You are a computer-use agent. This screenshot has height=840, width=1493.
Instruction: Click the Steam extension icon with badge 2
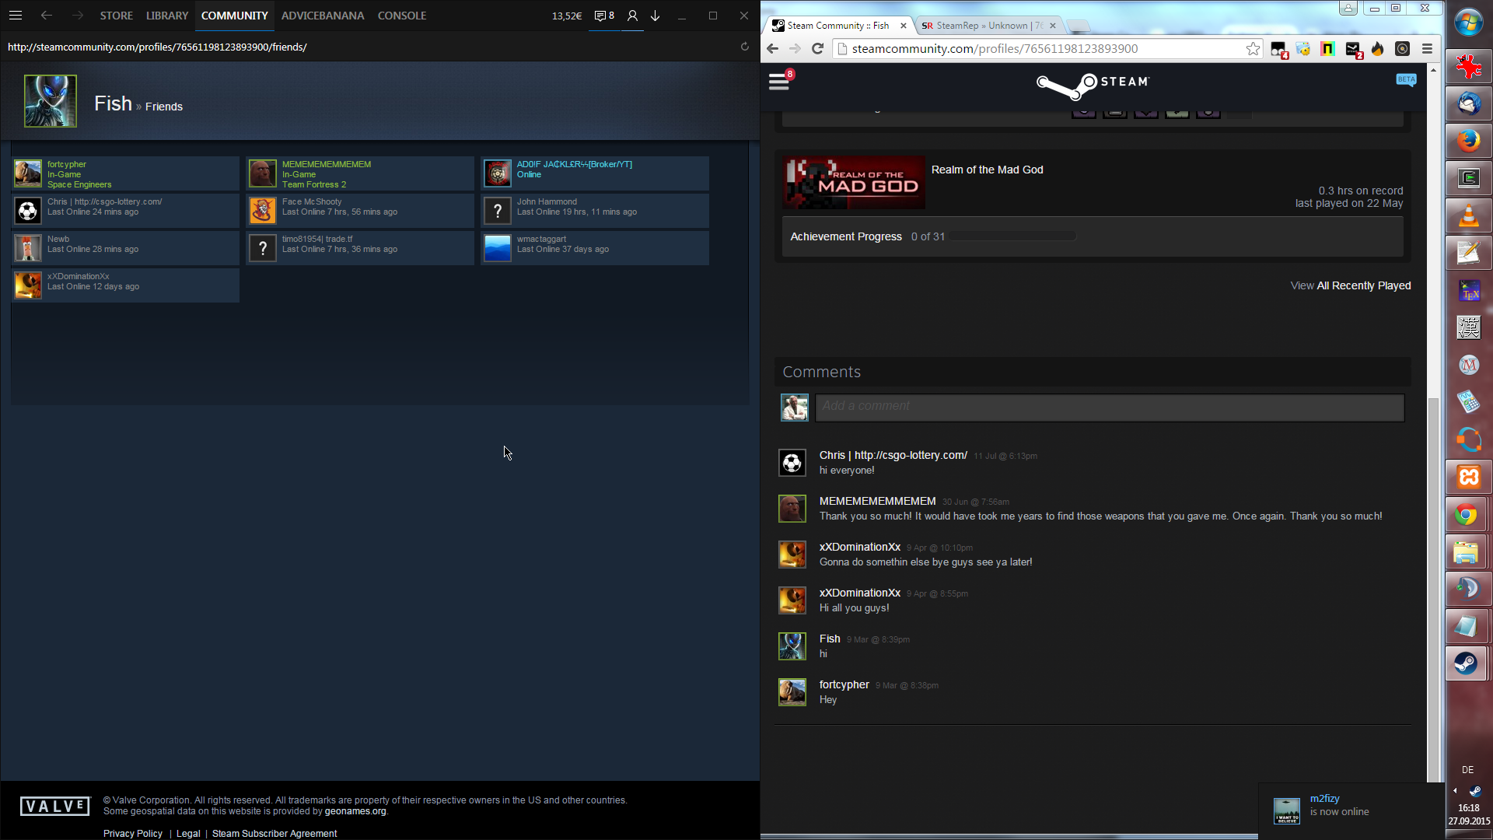point(1353,49)
